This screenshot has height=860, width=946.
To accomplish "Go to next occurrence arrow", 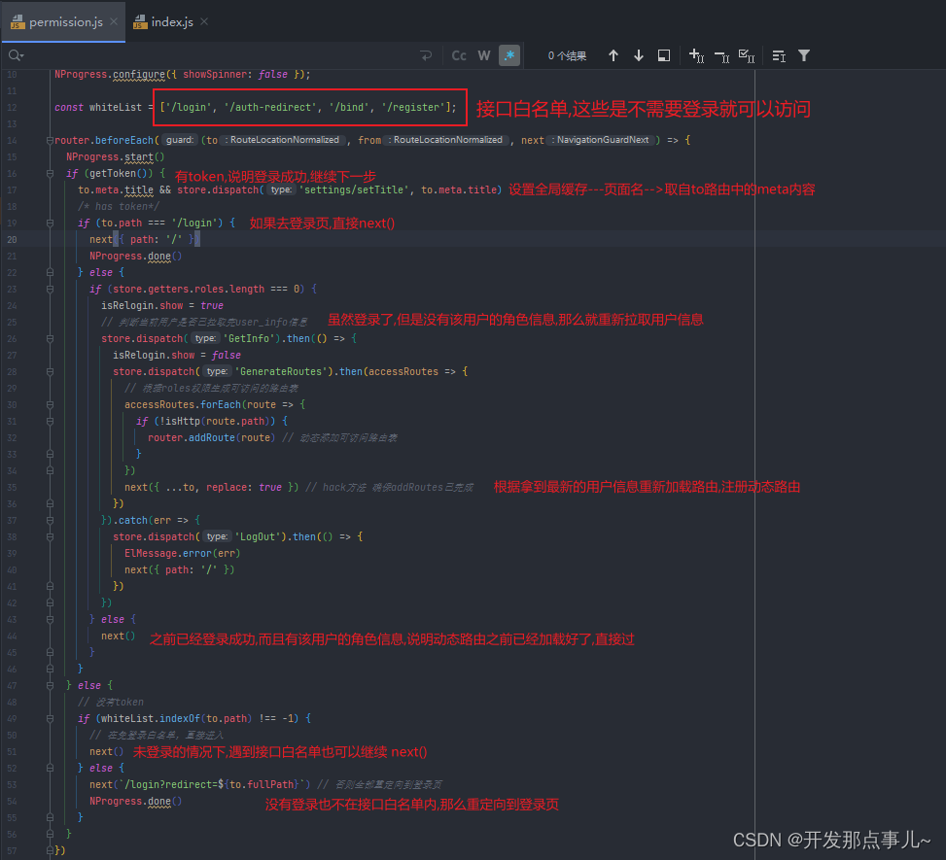I will pos(639,55).
